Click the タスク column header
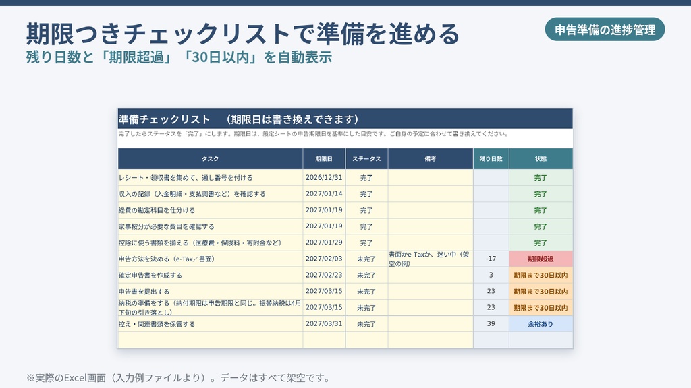This screenshot has width=691, height=388. pos(211,159)
